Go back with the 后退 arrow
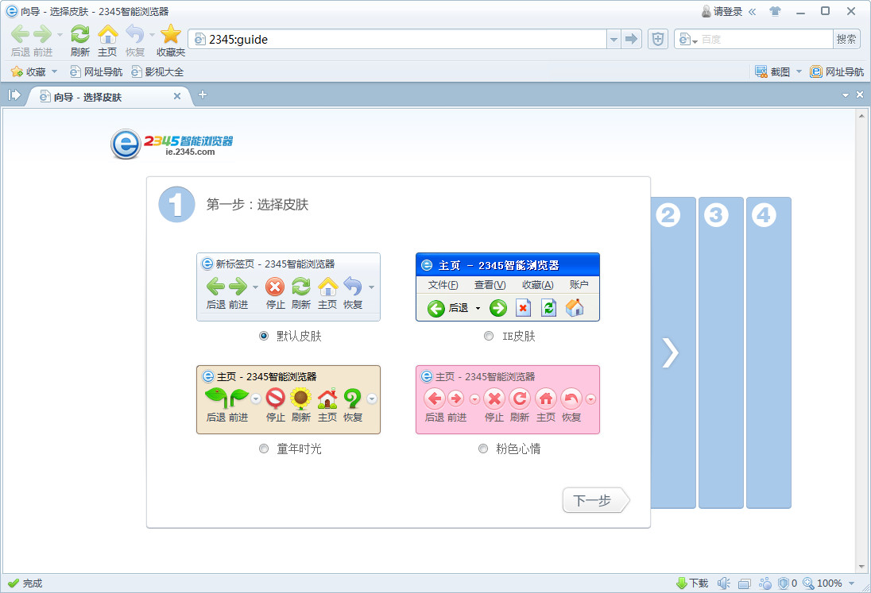This screenshot has width=871, height=593. click(x=20, y=34)
